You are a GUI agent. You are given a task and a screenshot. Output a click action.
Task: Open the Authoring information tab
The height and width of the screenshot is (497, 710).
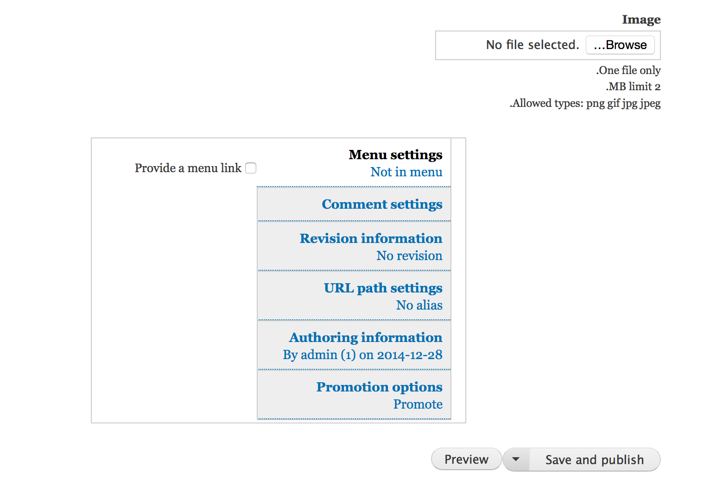click(x=354, y=345)
